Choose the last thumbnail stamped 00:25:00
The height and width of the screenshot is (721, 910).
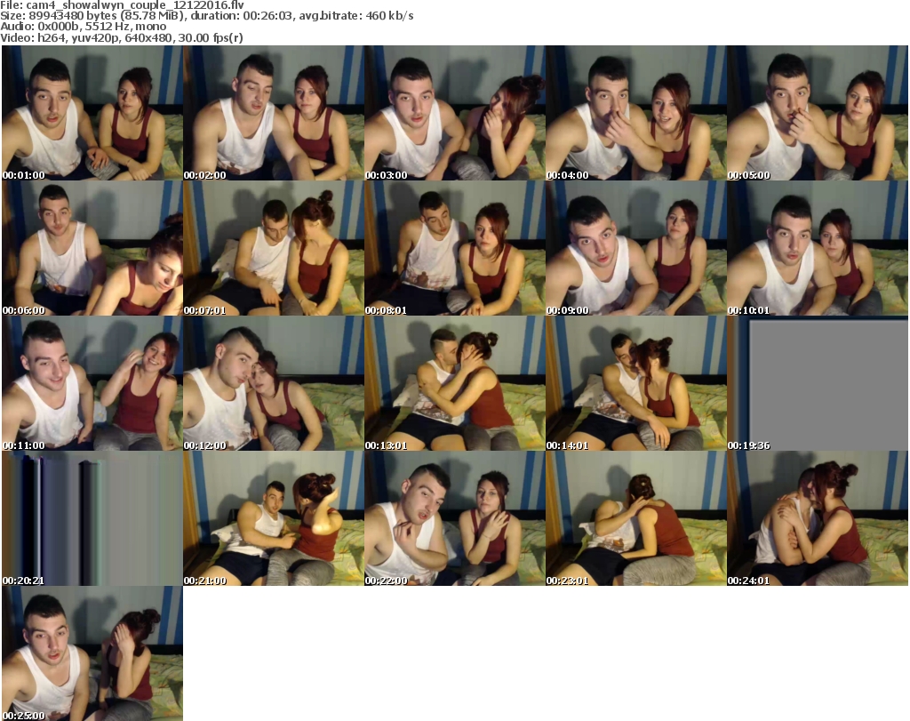click(92, 653)
